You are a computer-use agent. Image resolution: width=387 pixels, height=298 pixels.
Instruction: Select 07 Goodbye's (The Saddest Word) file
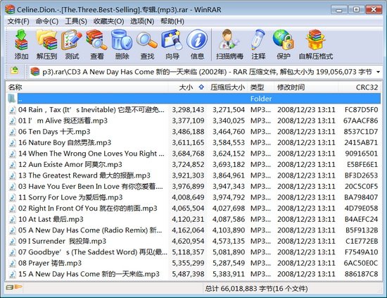pos(193,252)
